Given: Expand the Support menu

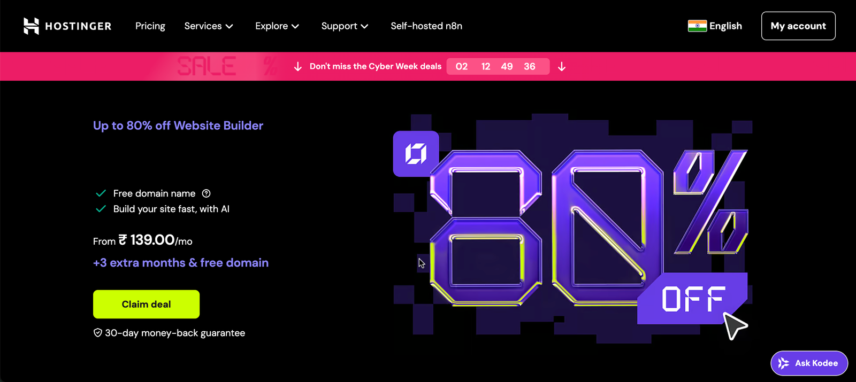Looking at the screenshot, I should (345, 26).
